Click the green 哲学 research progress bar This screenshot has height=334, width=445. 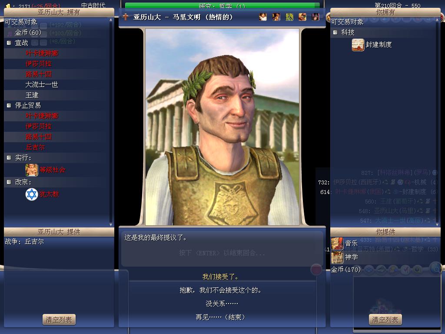[222, 6]
